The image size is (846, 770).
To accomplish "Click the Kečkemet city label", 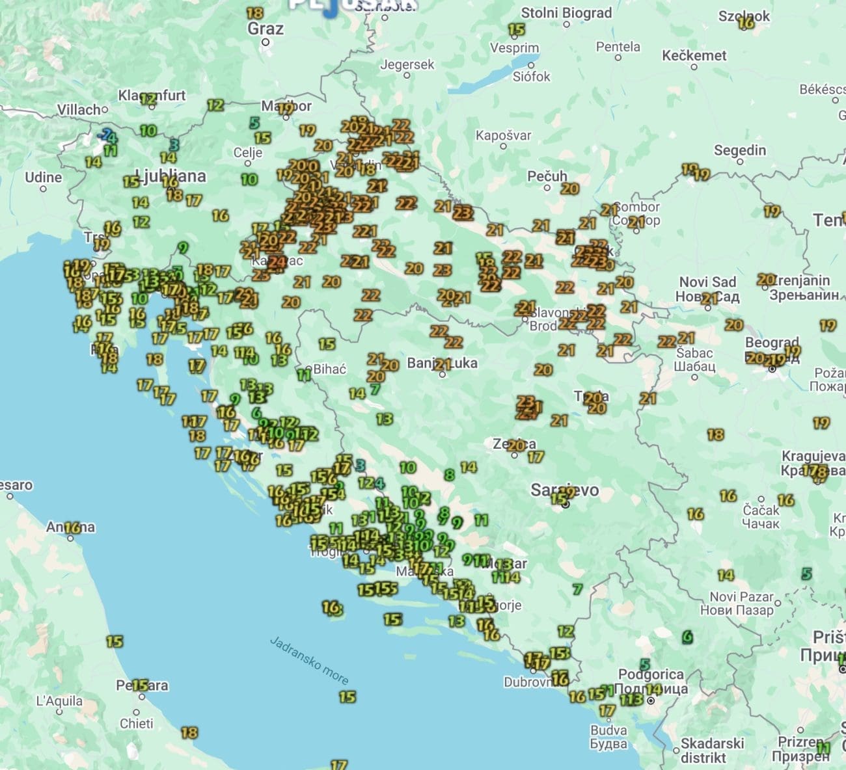I will (x=694, y=55).
